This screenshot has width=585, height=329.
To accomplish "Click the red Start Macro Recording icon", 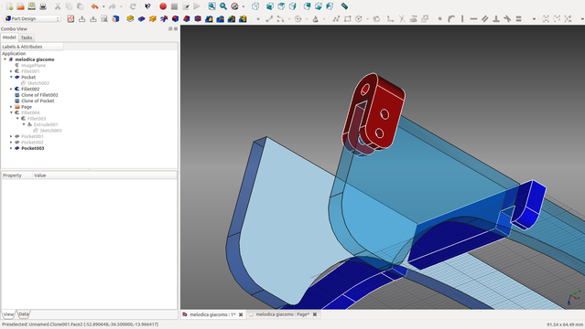I will (163, 6).
